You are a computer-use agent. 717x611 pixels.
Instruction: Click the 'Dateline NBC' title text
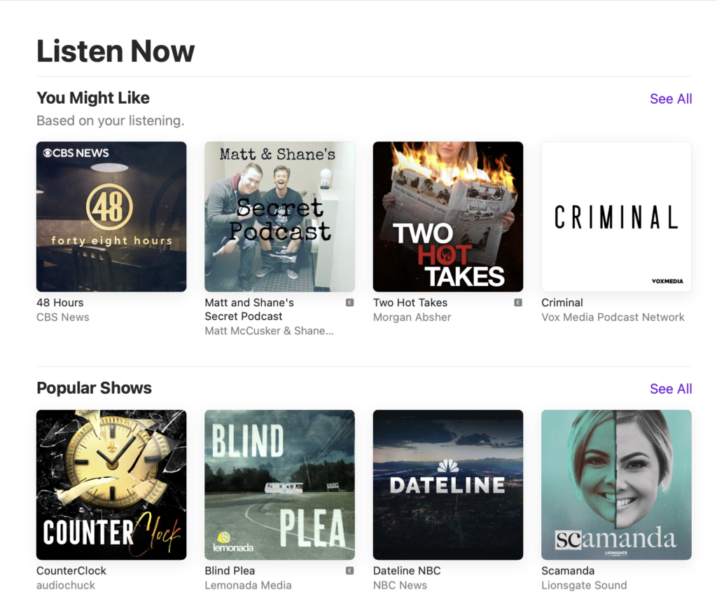coord(407,571)
